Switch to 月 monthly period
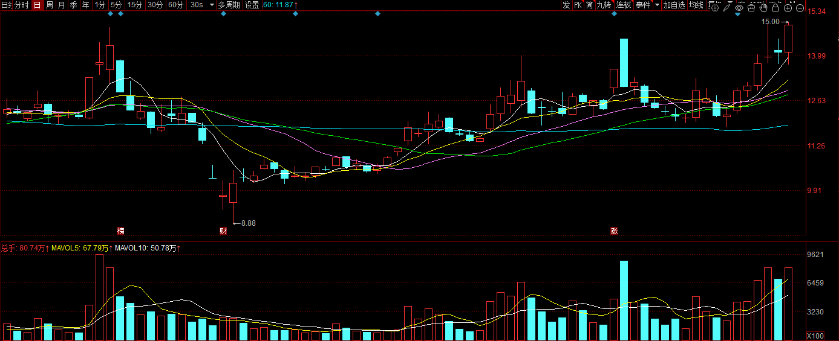 61,5
